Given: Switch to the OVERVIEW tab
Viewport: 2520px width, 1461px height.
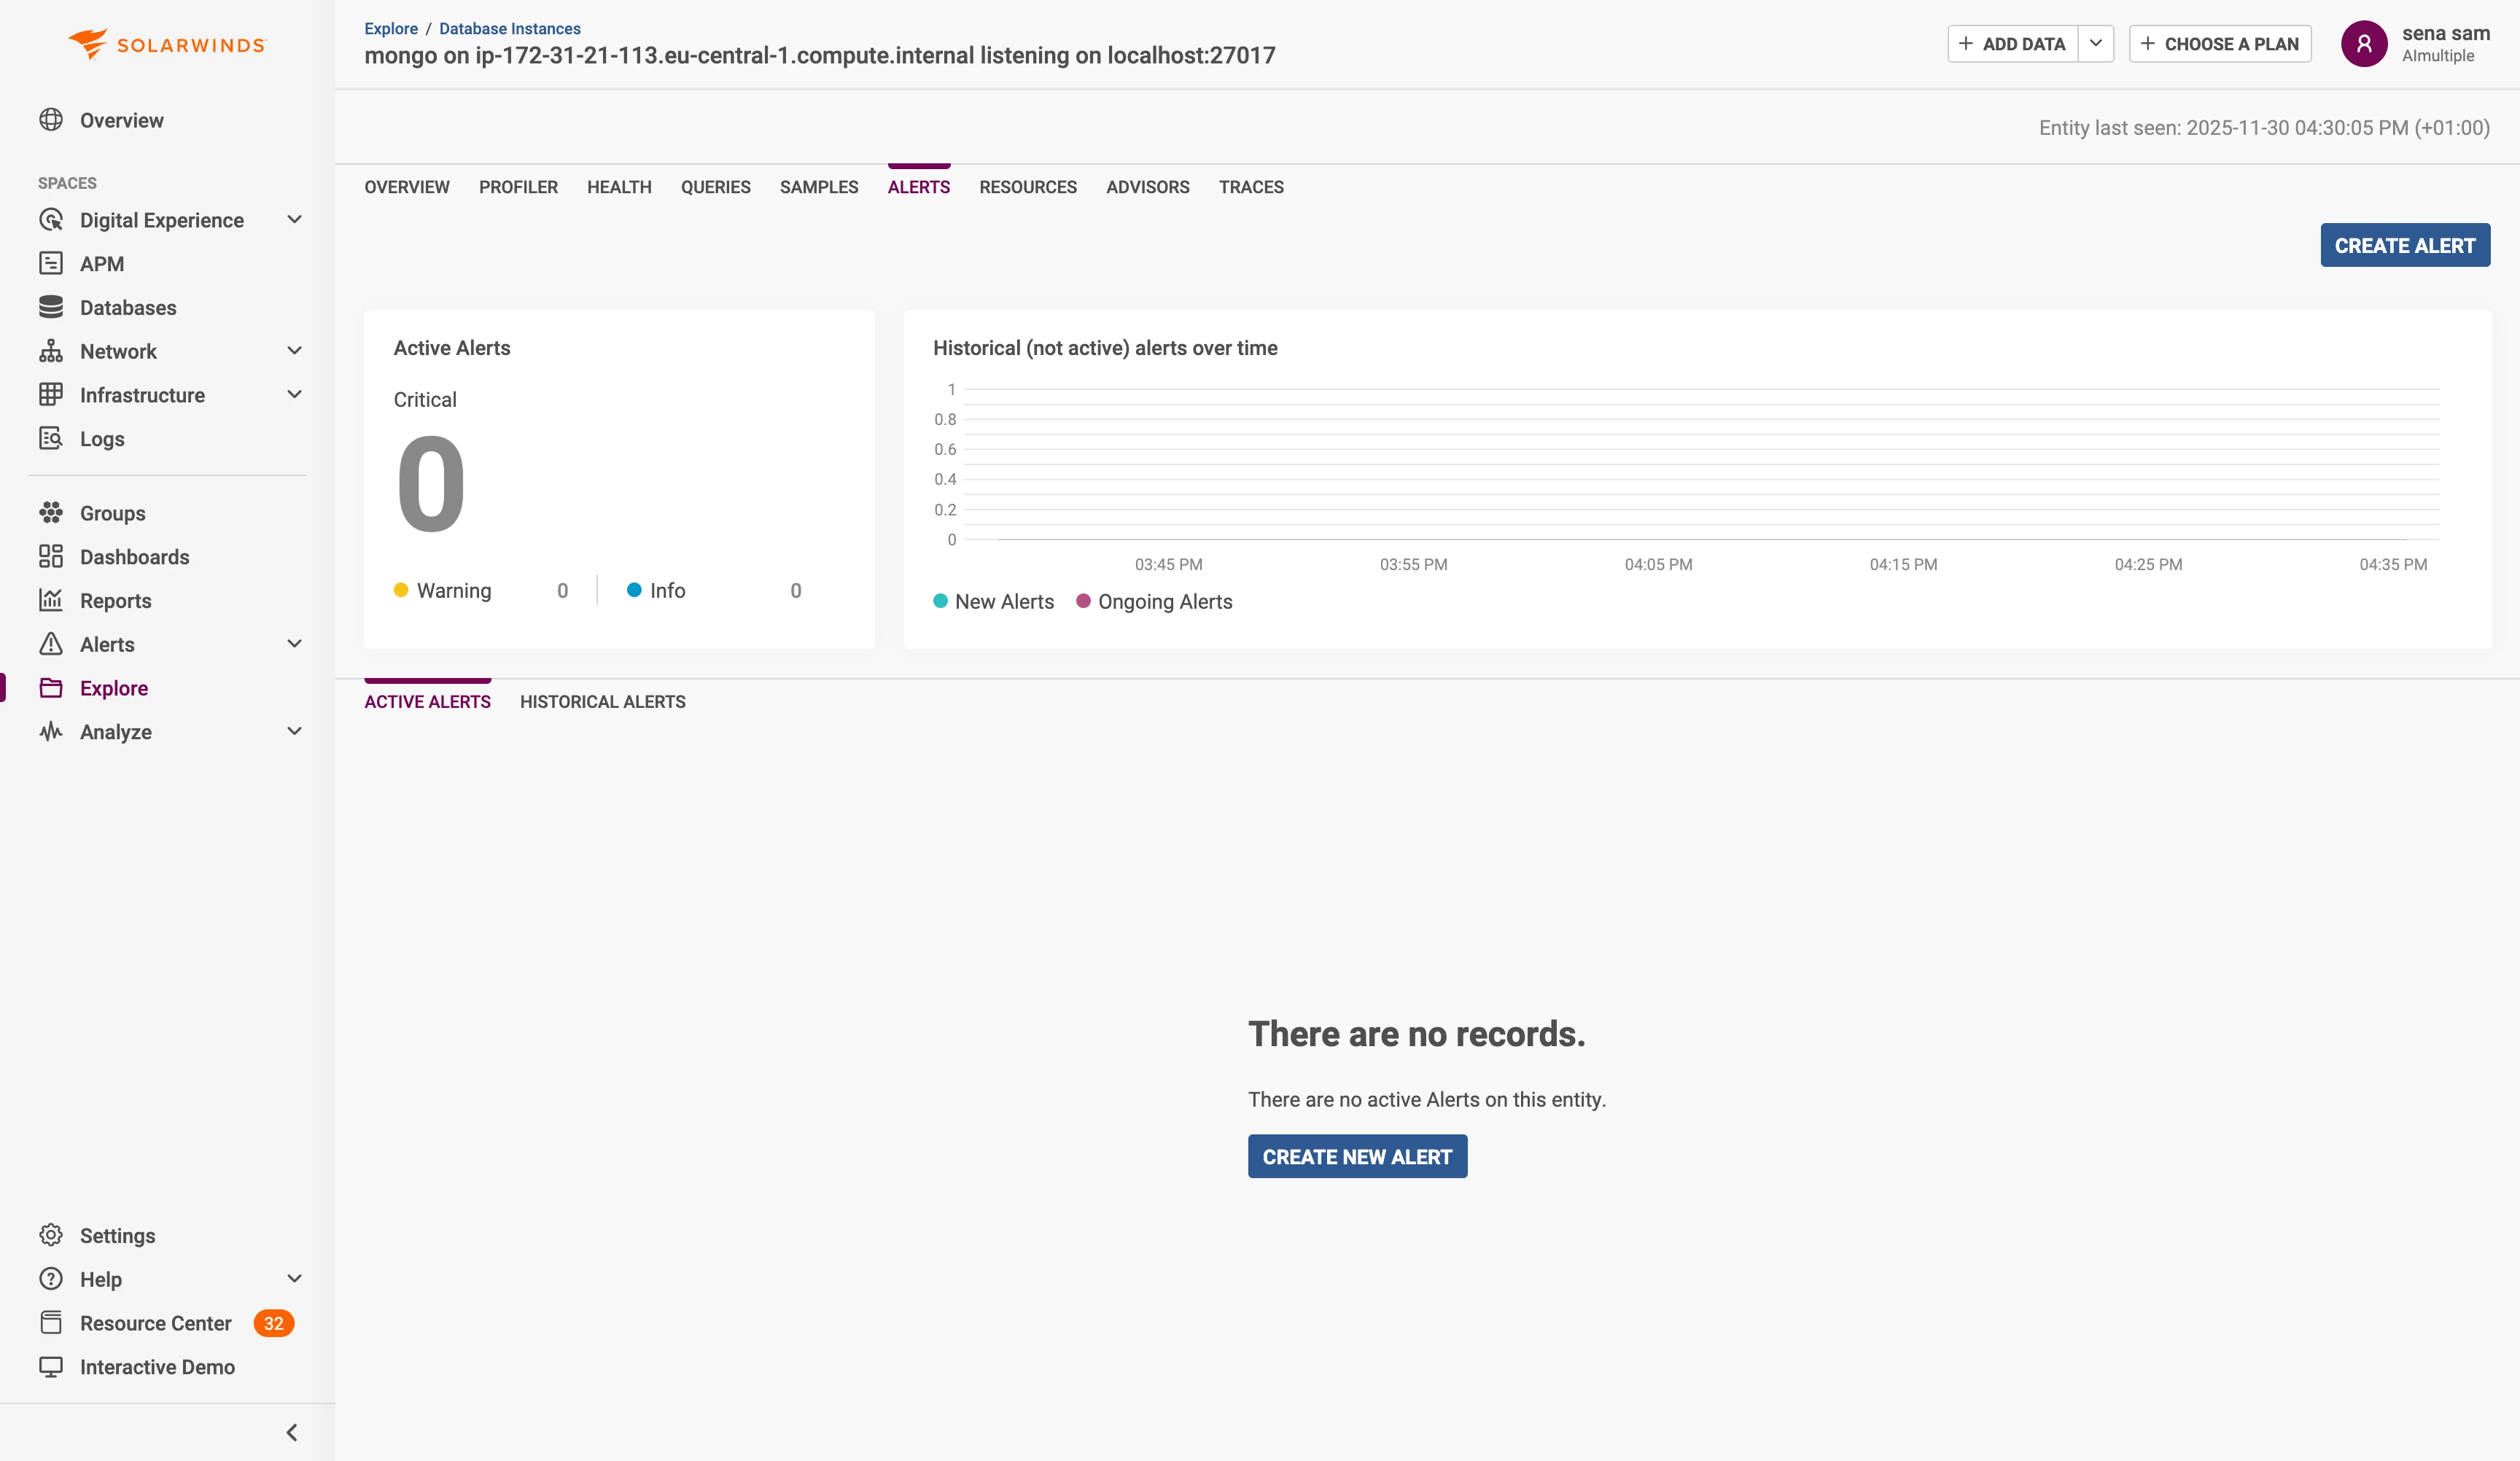Looking at the screenshot, I should [x=407, y=187].
